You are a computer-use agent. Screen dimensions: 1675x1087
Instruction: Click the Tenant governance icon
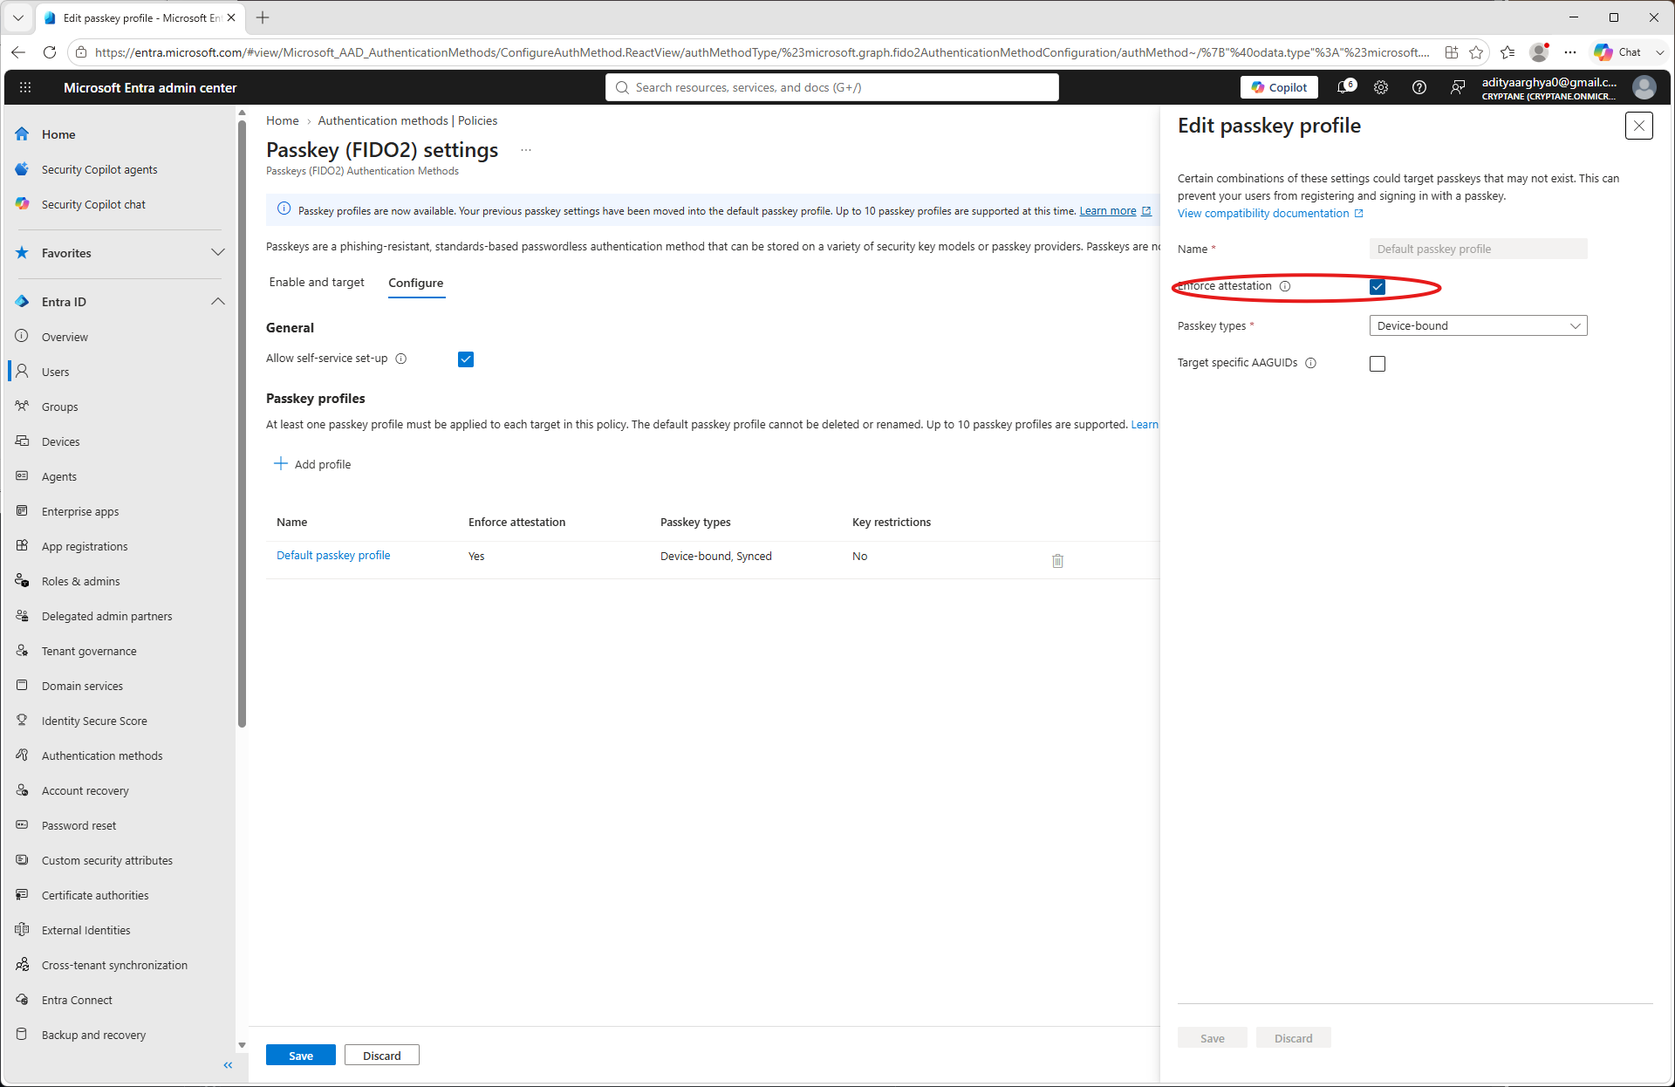click(x=23, y=650)
